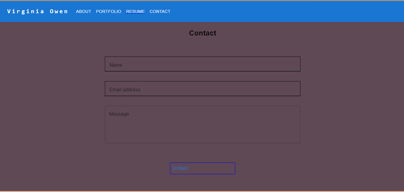This screenshot has height=192, width=404.
Task: Click the blue navigation header bar
Action: (x=270, y=11)
